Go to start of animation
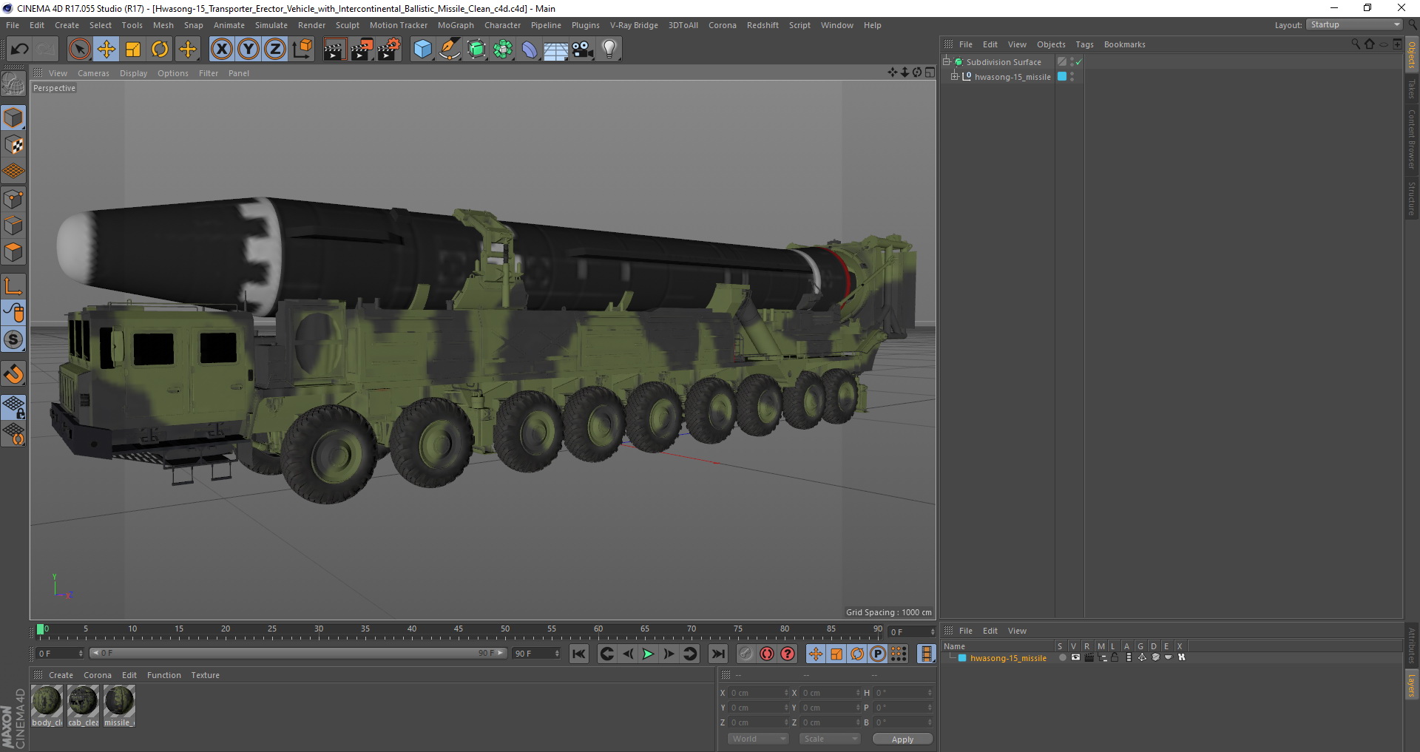This screenshot has width=1420, height=752. tap(579, 654)
